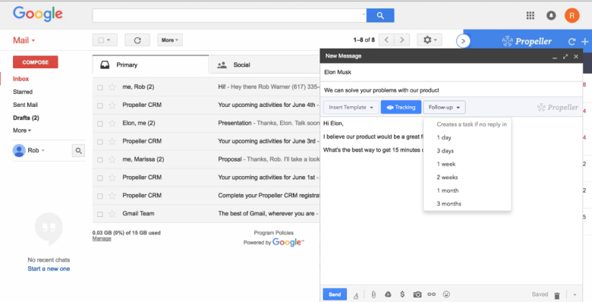
Task: Open Rob's chat status dropdown
Action: point(36,150)
